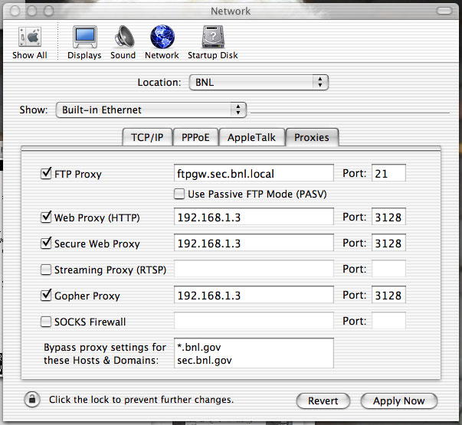The width and height of the screenshot is (462, 425).
Task: Click the Network globe icon
Action: (162, 38)
